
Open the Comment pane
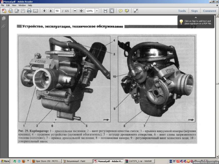[209, 11]
